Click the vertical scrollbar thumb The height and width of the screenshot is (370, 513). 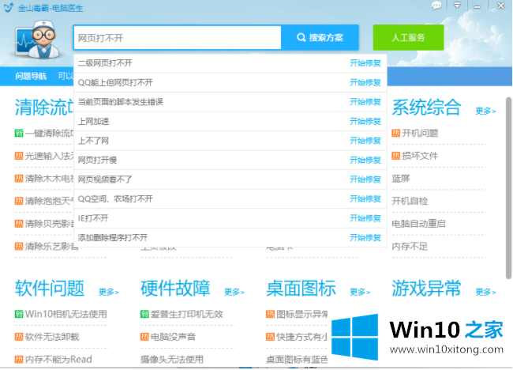tap(508, 188)
